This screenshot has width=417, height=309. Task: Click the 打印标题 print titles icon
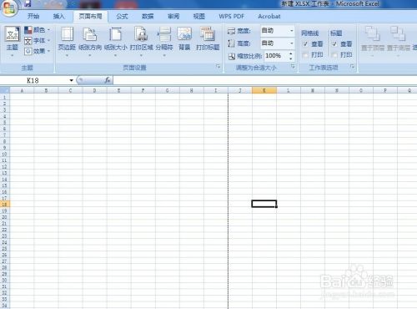tap(208, 34)
